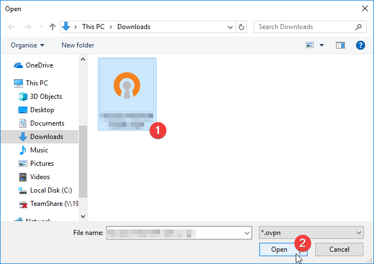Create a New folder
Image resolution: width=374 pixels, height=264 pixels.
click(78, 45)
